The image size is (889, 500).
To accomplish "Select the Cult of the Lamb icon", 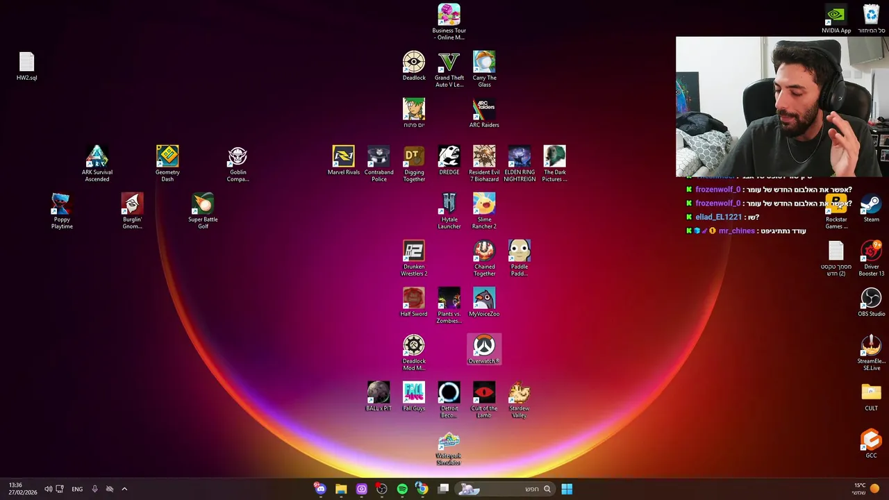I will coord(484,399).
